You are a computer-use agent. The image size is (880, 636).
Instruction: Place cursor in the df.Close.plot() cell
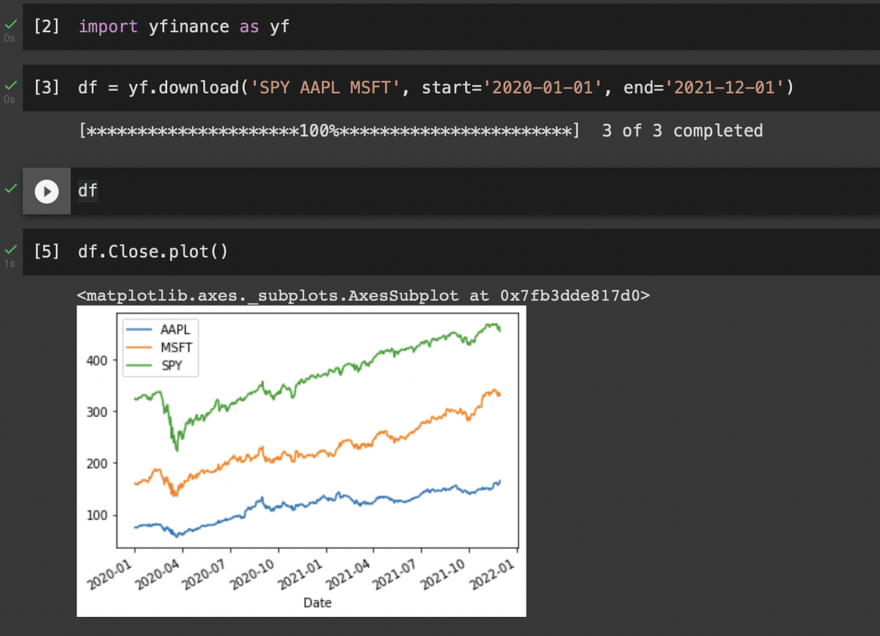point(154,251)
